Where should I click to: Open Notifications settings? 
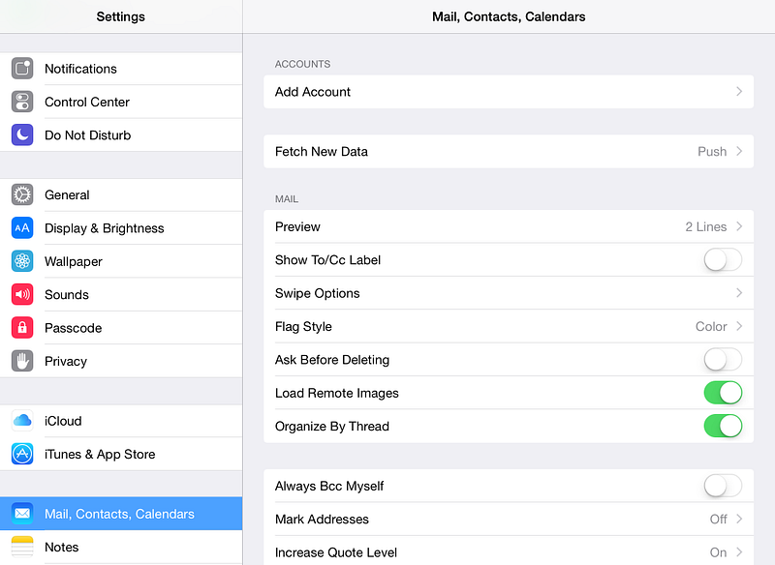coord(121,69)
